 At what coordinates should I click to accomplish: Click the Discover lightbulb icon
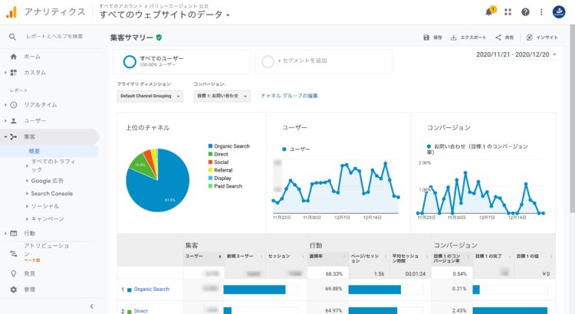tap(14, 273)
